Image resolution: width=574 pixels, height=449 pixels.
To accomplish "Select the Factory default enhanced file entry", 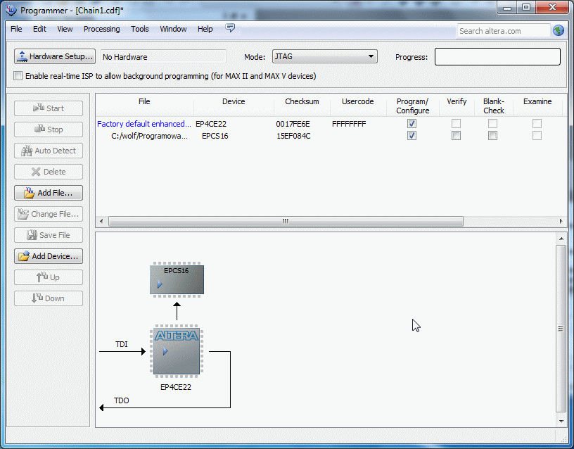I will [144, 124].
